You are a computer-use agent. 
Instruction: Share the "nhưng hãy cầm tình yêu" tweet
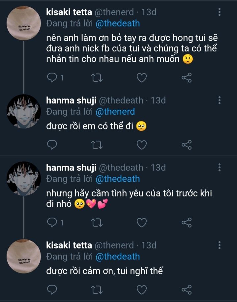[x=187, y=223]
